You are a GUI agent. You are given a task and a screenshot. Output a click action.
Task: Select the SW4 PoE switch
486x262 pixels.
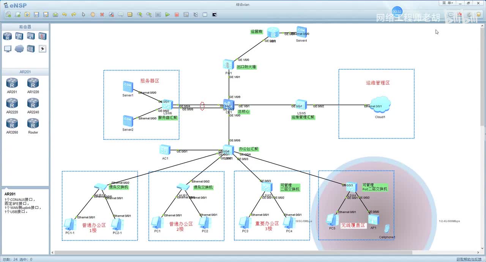[x=352, y=187]
